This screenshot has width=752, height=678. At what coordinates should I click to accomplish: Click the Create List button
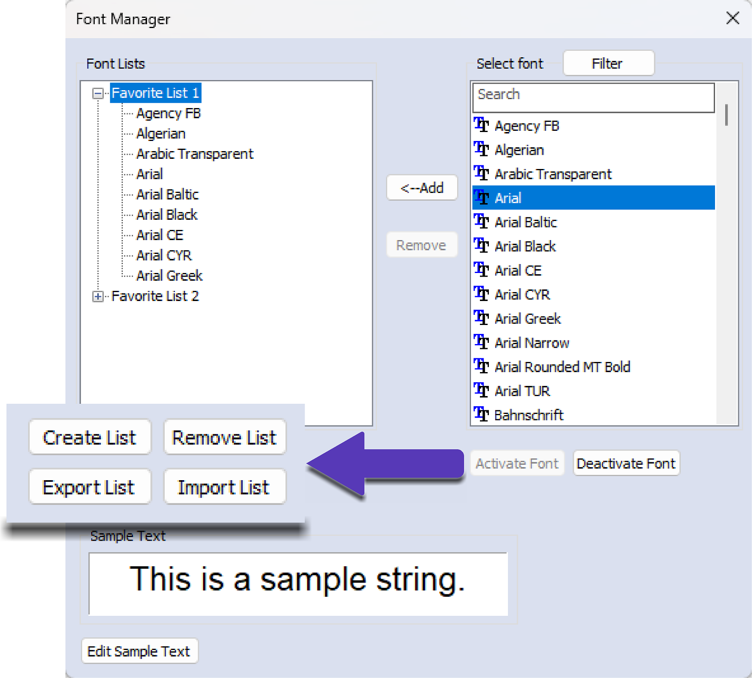pos(89,438)
